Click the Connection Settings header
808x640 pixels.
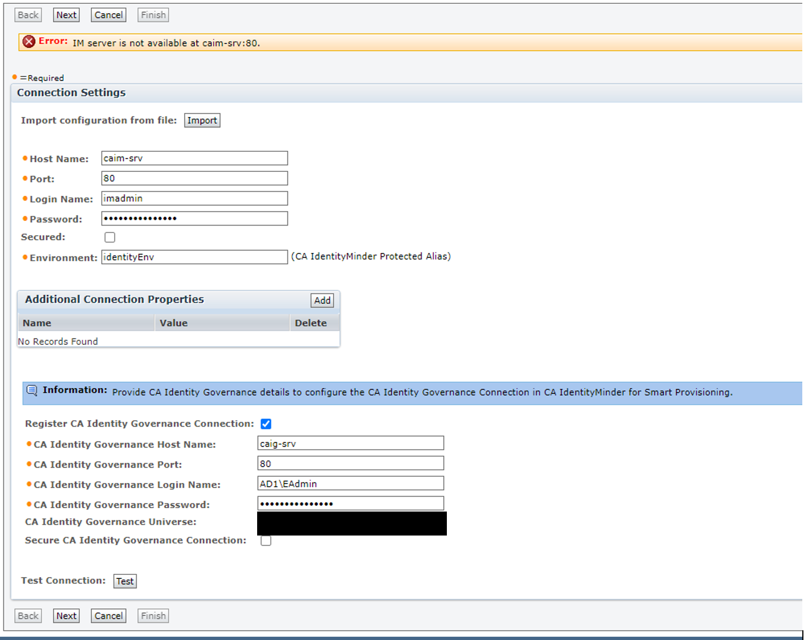pyautogui.click(x=71, y=92)
